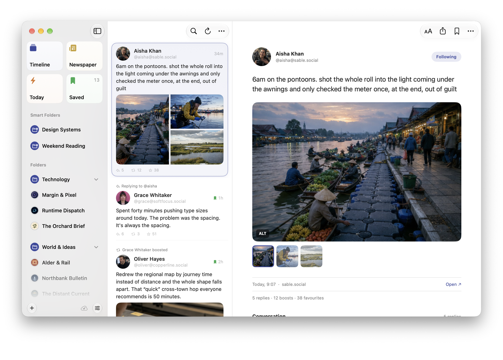Select the marsh landscape thumbnail below the image
Viewport: 503px width, 360px height.
[x=311, y=256]
